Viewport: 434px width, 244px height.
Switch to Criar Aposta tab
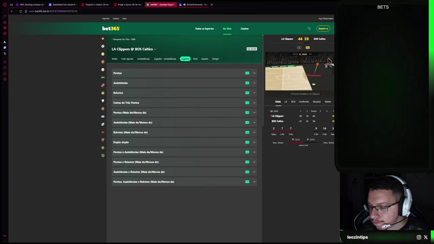[127, 59]
